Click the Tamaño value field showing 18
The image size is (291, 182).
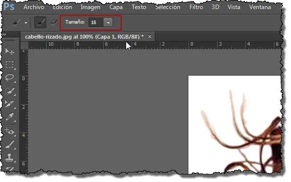pos(96,23)
